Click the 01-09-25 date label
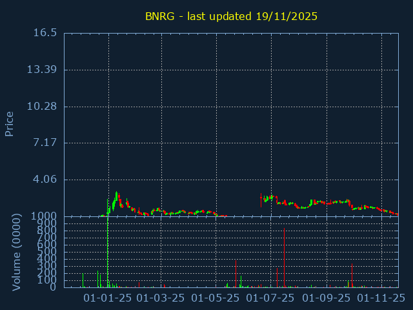The width and height of the screenshot is (413, 310). pyautogui.click(x=327, y=298)
